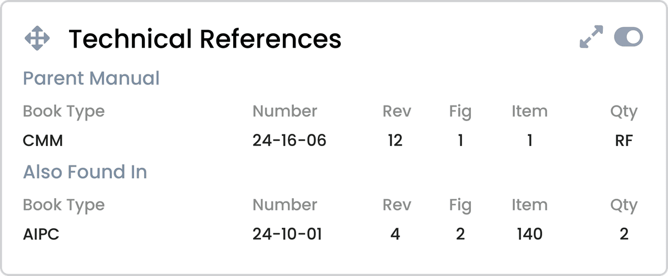The width and height of the screenshot is (668, 276).
Task: Click the Technical References title
Action: point(205,39)
